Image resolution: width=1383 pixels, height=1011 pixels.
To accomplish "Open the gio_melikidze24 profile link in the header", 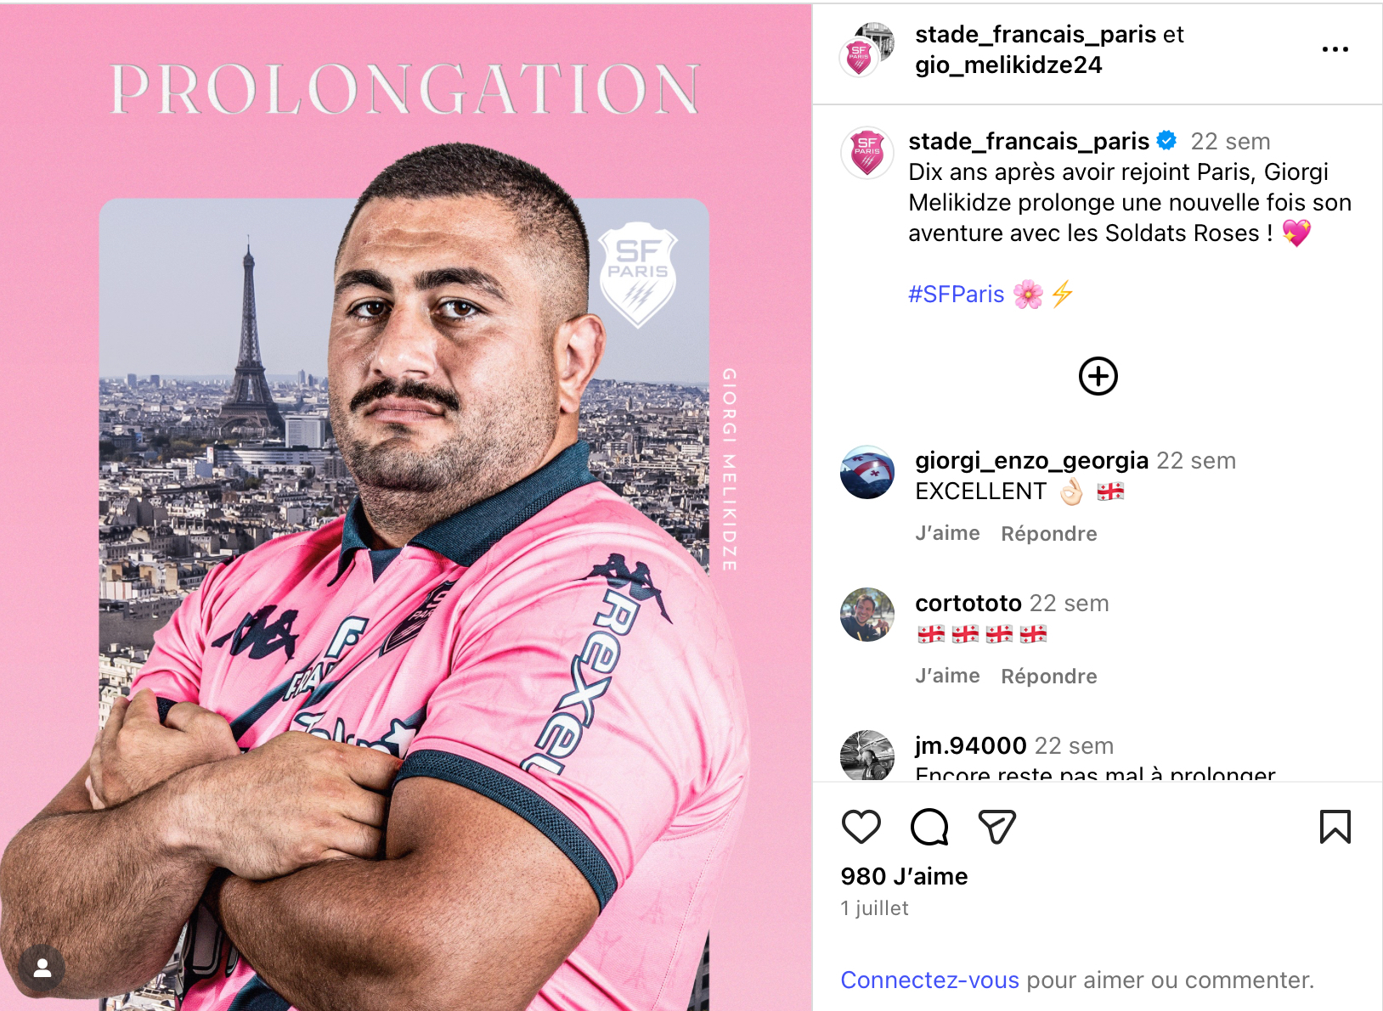I will click(x=1008, y=65).
